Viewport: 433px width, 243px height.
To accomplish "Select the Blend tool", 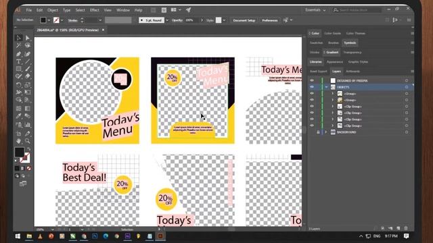I will tap(28, 116).
